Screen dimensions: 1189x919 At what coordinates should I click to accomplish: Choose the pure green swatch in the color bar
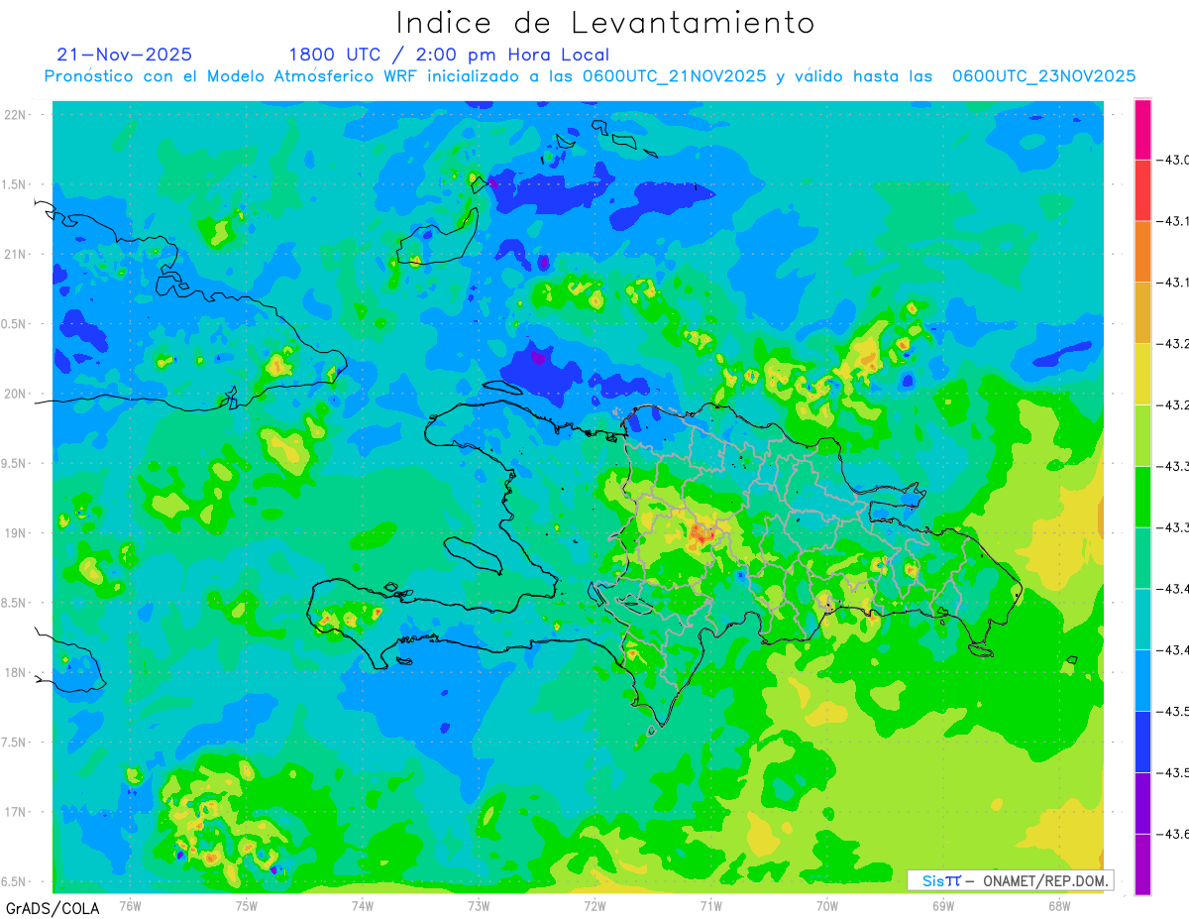[1142, 497]
